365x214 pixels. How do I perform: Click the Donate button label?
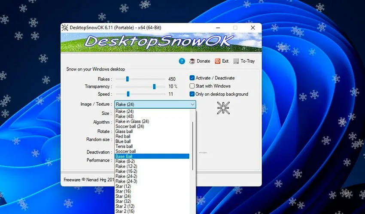tap(204, 61)
